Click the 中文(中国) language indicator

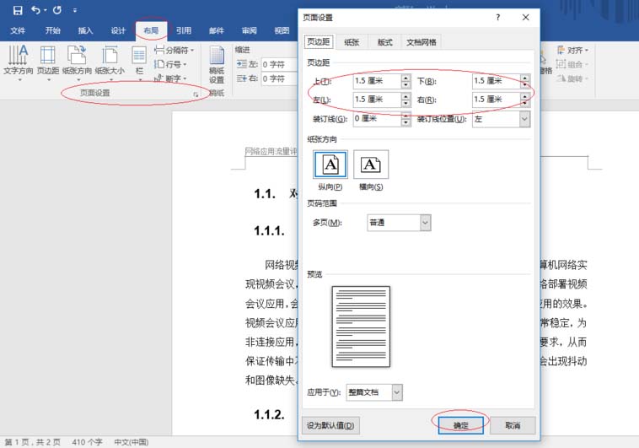(132, 442)
